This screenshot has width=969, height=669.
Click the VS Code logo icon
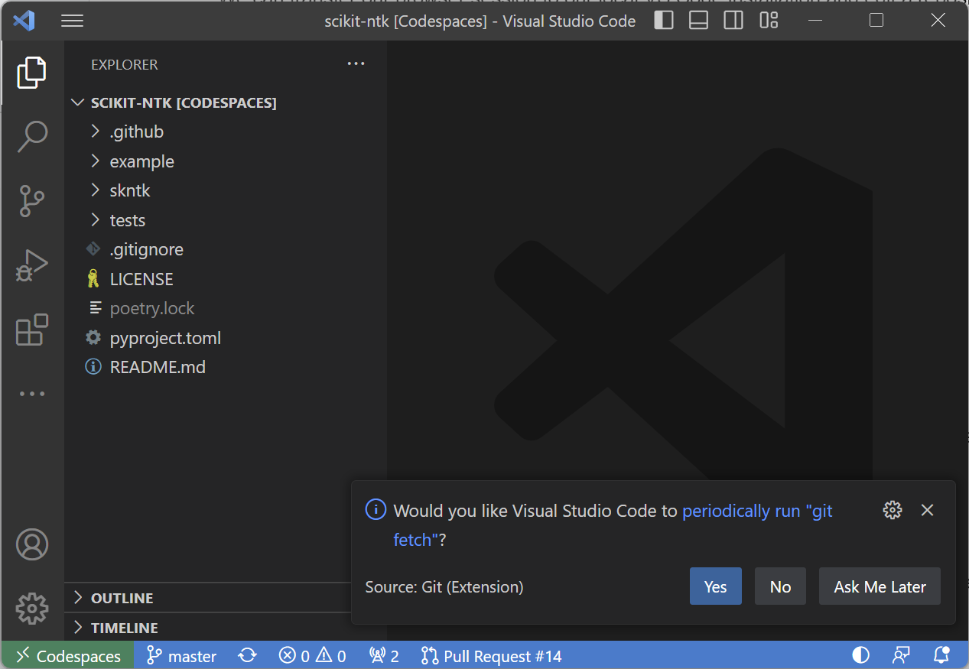point(24,21)
